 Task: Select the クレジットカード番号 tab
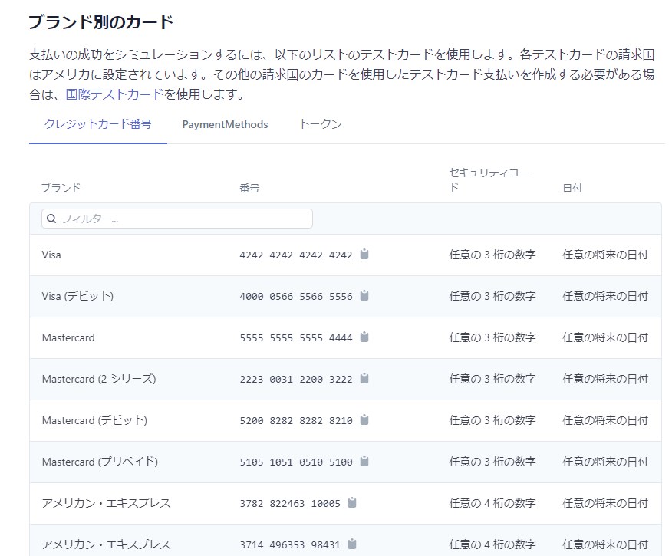click(97, 124)
